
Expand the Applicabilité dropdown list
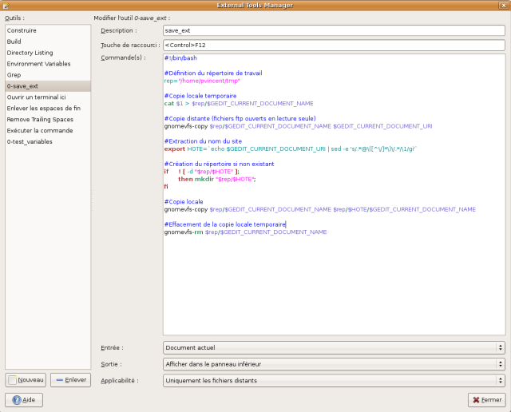tap(333, 381)
